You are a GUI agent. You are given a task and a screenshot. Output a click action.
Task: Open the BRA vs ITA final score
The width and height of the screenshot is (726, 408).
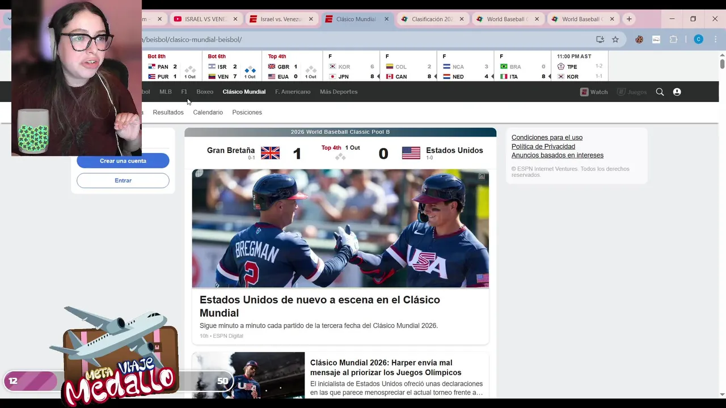tap(522, 66)
